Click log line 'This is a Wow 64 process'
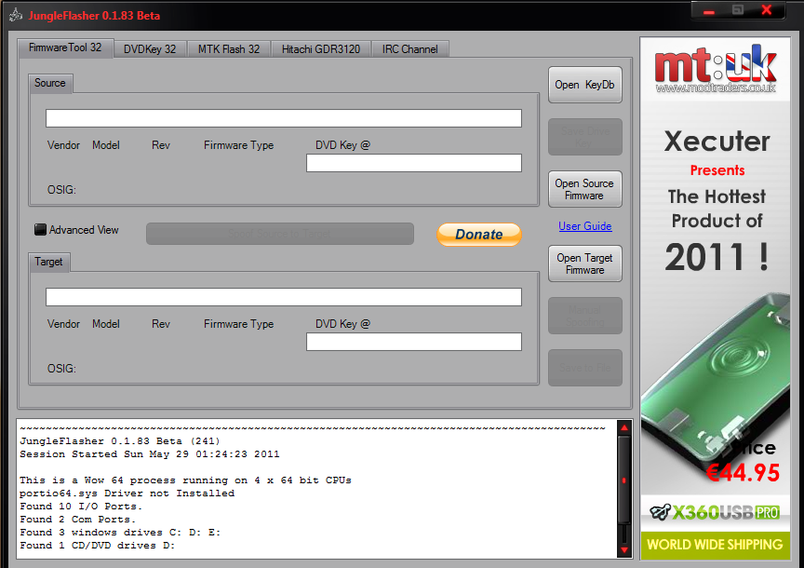 click(185, 480)
